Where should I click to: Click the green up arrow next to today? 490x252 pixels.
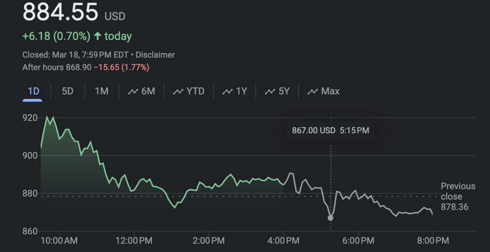(98, 36)
